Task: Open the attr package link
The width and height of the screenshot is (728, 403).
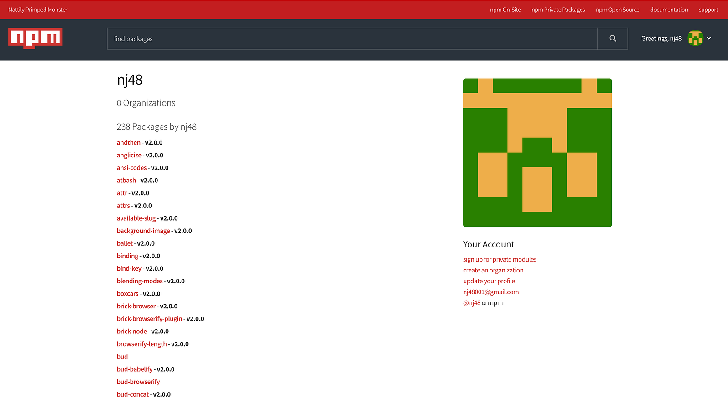Action: click(x=122, y=193)
